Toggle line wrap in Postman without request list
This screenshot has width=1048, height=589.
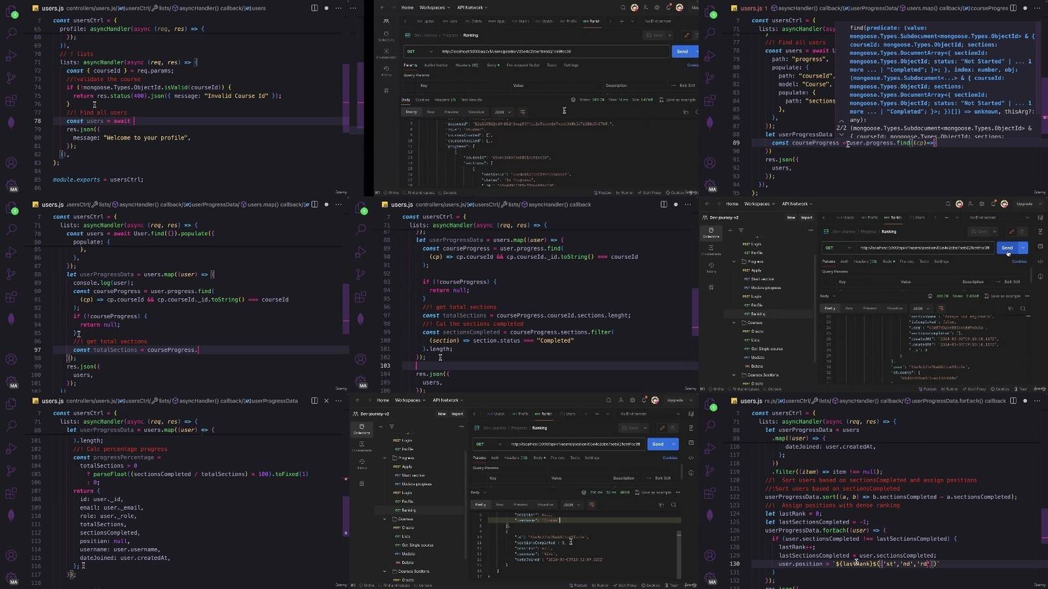pyautogui.click(x=522, y=112)
